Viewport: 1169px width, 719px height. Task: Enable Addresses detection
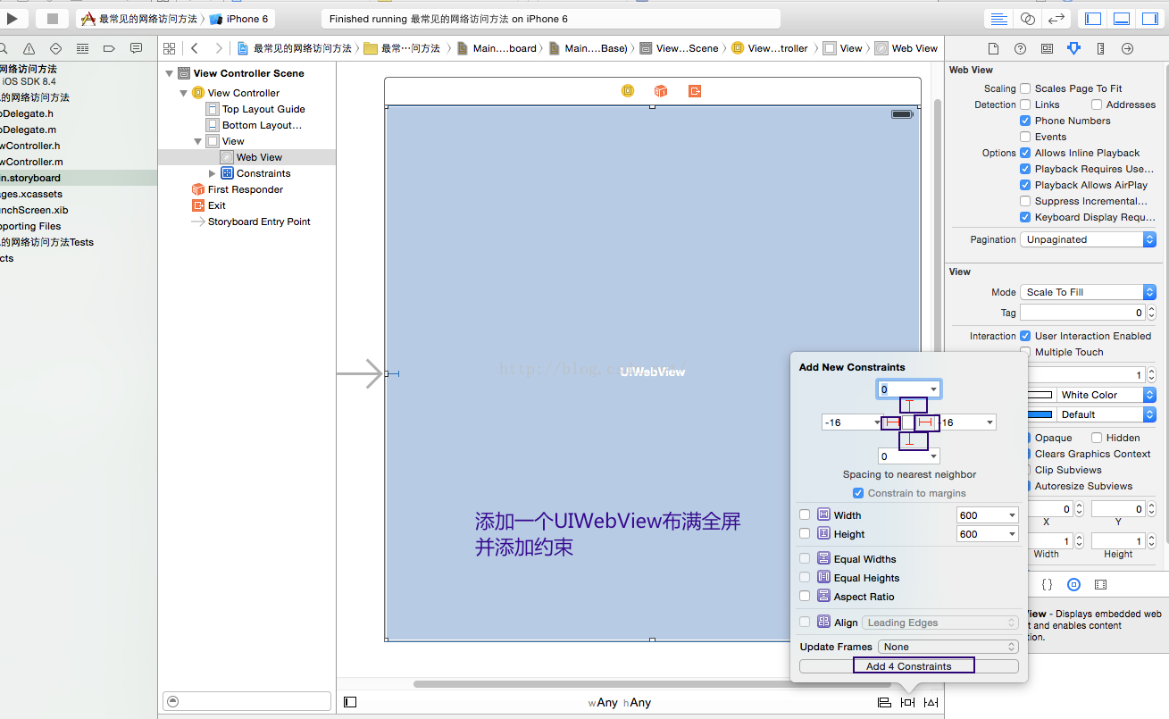pyautogui.click(x=1096, y=105)
